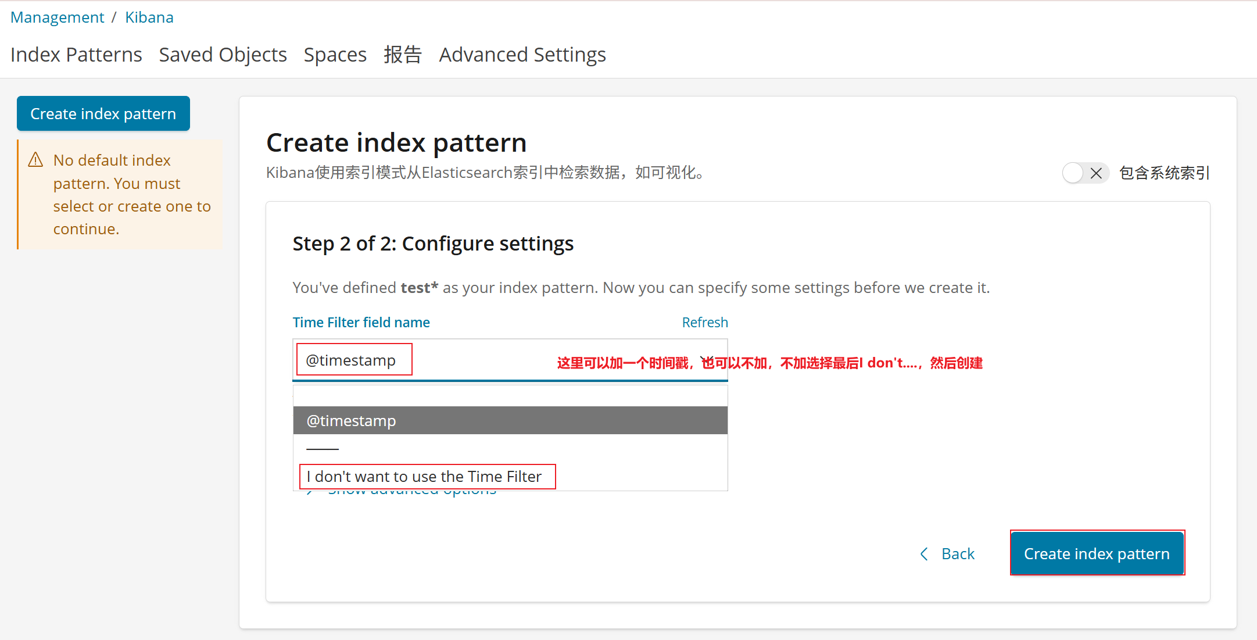1257x640 pixels.
Task: Switch to the Saved Objects tab
Action: (223, 55)
